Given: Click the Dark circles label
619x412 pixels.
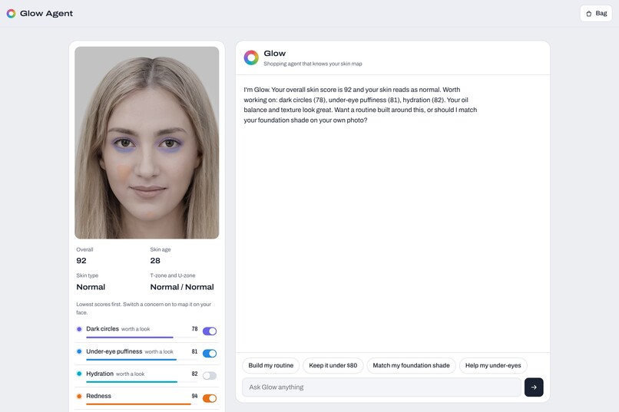Looking at the screenshot, I should [102, 329].
